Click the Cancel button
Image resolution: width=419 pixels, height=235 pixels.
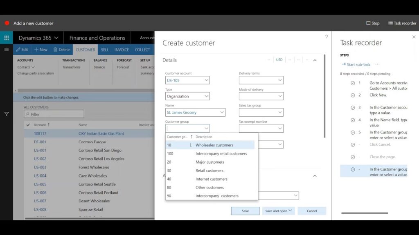311,211
